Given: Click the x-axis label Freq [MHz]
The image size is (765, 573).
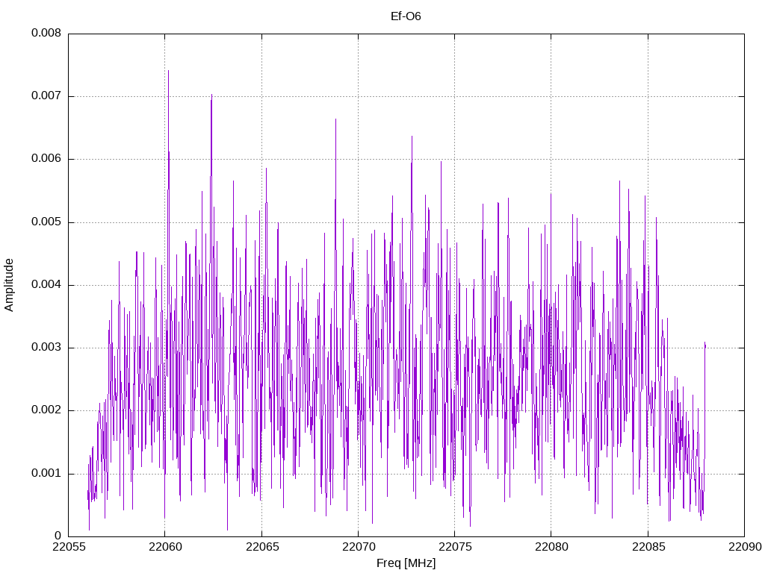Looking at the screenshot, I should [406, 563].
